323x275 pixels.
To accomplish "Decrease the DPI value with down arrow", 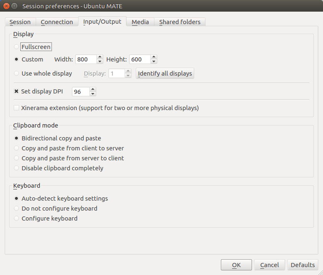I will (93, 94).
